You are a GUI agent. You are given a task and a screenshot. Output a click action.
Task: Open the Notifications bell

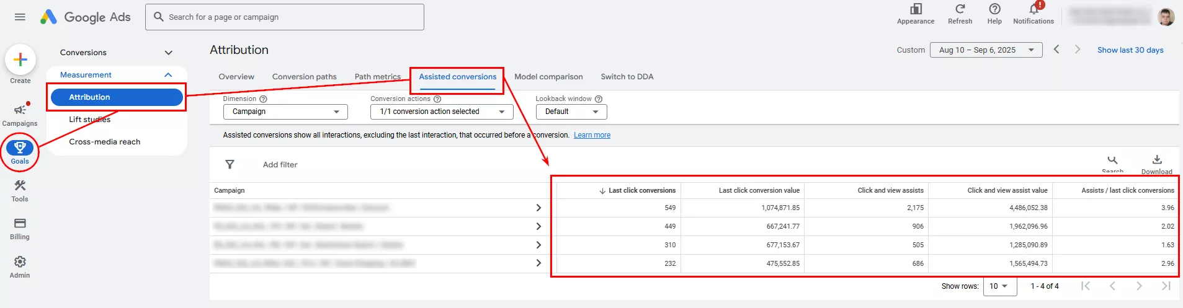pos(1033,13)
